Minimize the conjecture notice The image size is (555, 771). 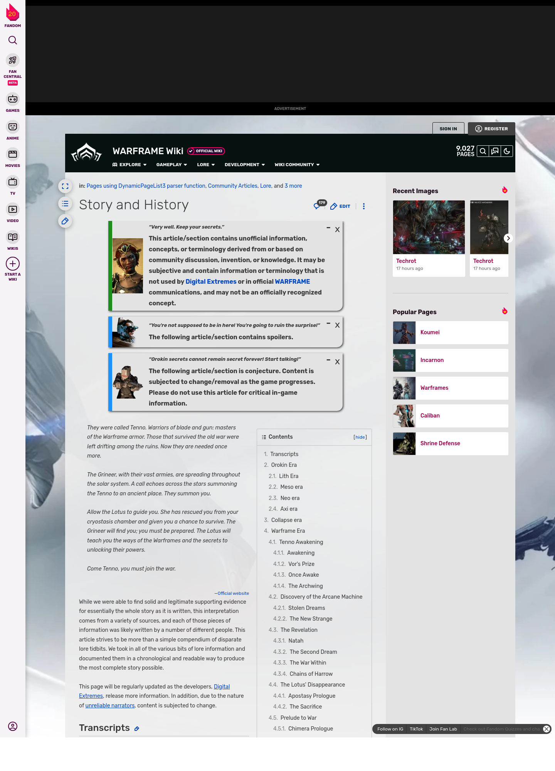click(x=328, y=360)
